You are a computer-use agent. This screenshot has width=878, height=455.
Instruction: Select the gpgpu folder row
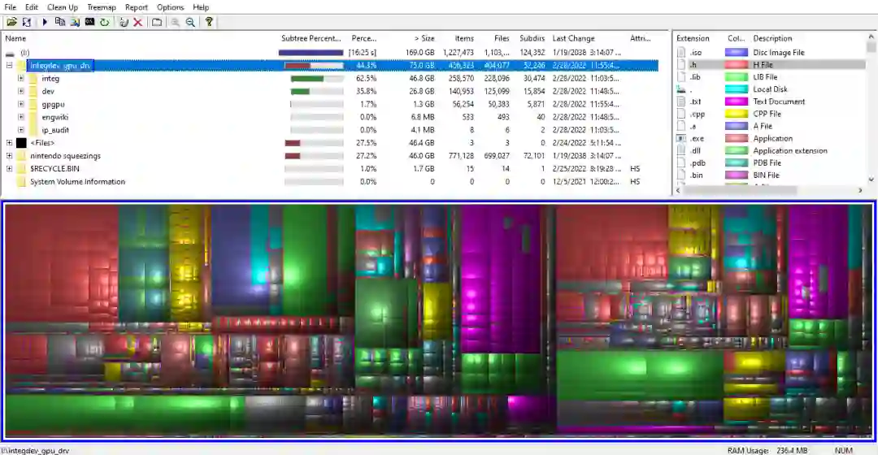(330, 105)
